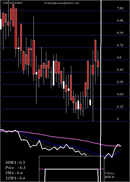Click the NSE NEXTMED ticker title
The image size is (130, 182).
click(x=12, y=3)
